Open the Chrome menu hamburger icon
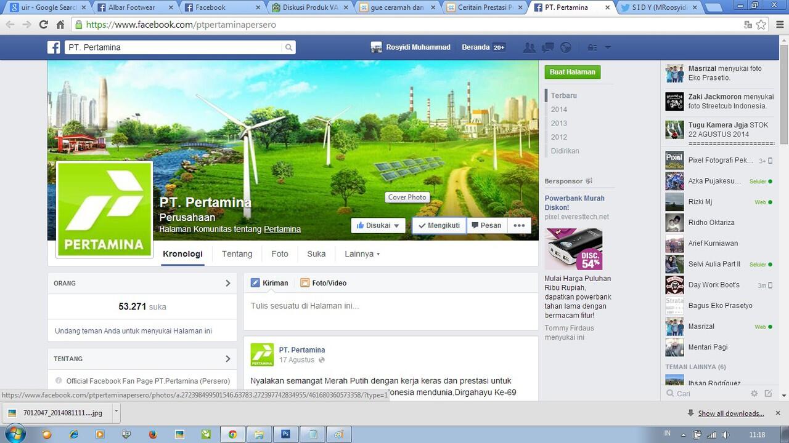Viewport: 789px width, 443px height. 779,25
